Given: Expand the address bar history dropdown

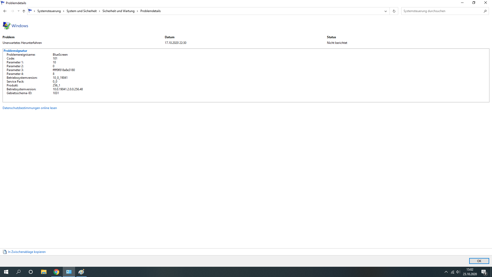Looking at the screenshot, I should 385,11.
